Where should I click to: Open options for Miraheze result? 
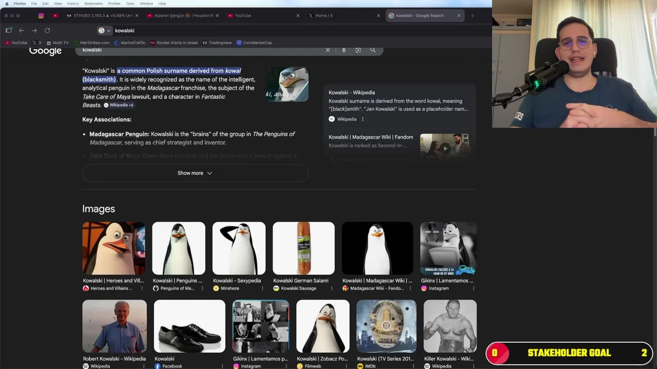click(262, 289)
